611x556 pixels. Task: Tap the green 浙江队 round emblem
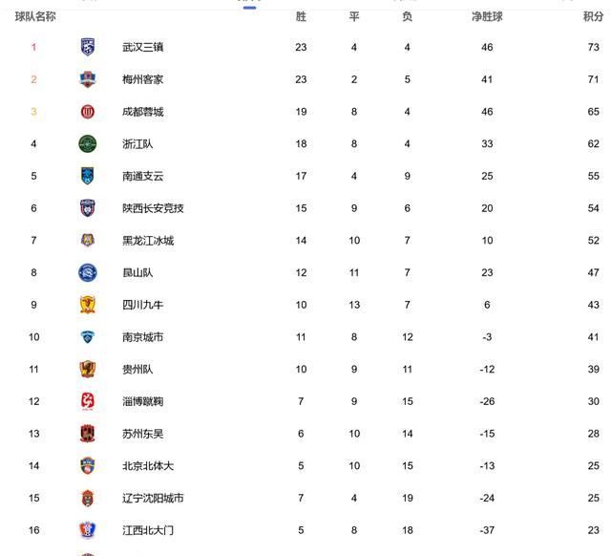point(88,143)
